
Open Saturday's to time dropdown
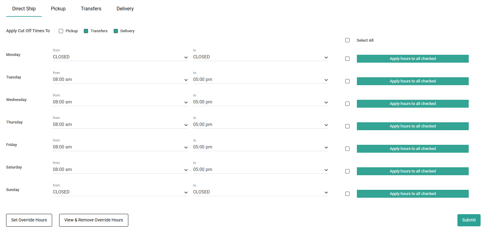tap(261, 169)
